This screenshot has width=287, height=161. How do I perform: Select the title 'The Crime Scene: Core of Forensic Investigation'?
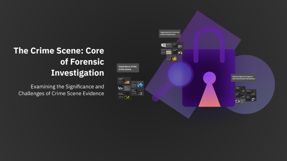[59, 62]
